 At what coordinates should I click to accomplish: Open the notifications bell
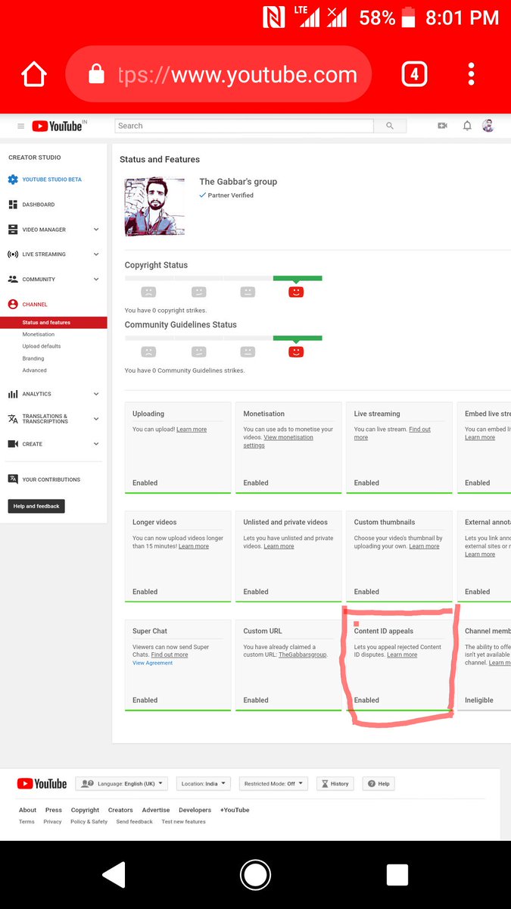(467, 126)
